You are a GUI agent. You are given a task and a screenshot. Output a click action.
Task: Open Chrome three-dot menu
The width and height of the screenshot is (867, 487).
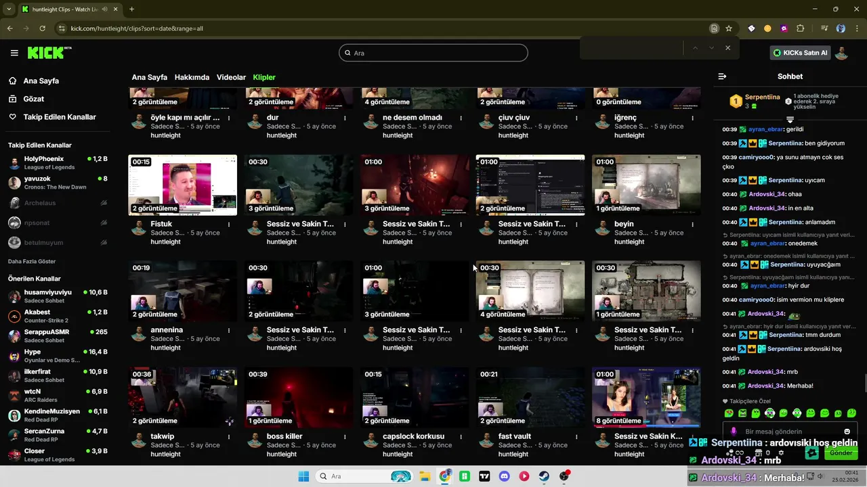857,28
